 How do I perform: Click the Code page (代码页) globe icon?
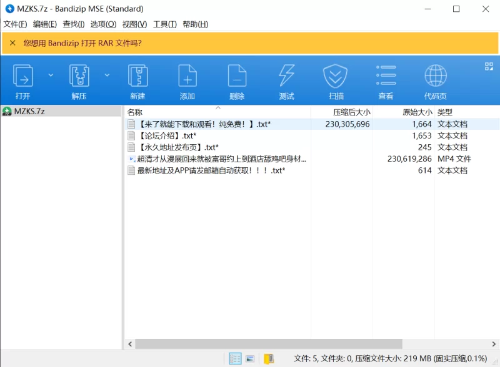[x=436, y=76]
